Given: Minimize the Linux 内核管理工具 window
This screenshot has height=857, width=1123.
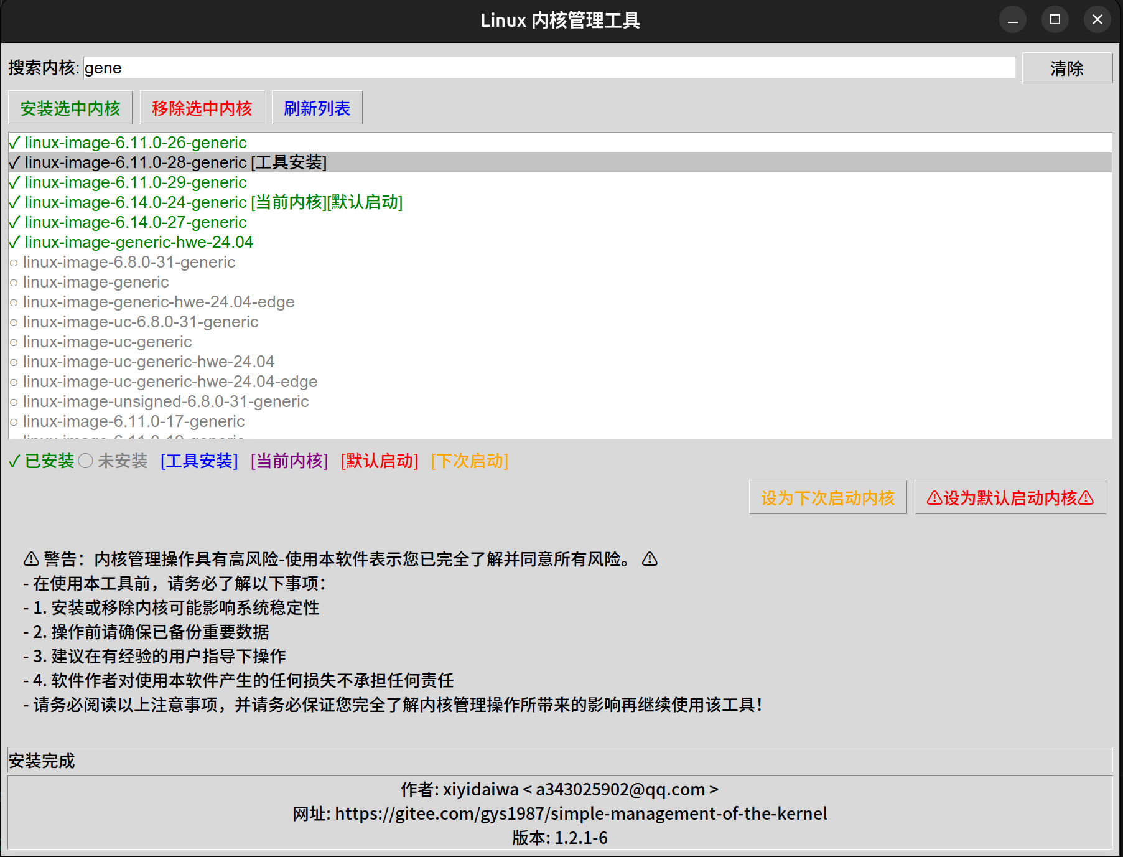Looking at the screenshot, I should click(x=1013, y=20).
